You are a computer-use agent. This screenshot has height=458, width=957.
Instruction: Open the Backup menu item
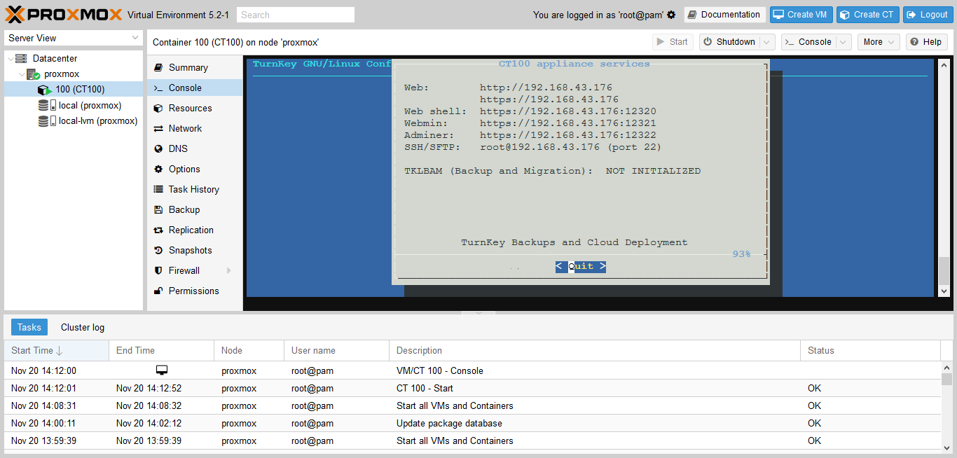(x=195, y=210)
